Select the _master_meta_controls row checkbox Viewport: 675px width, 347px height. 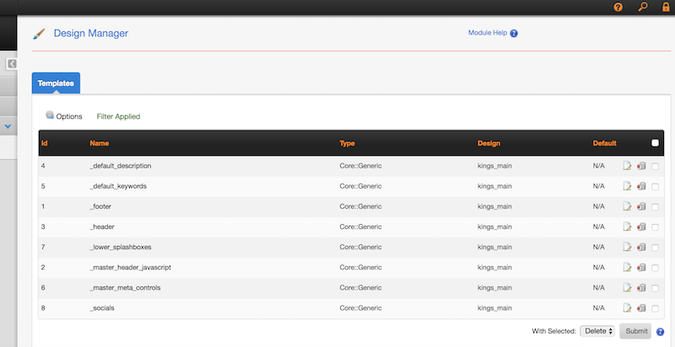656,288
